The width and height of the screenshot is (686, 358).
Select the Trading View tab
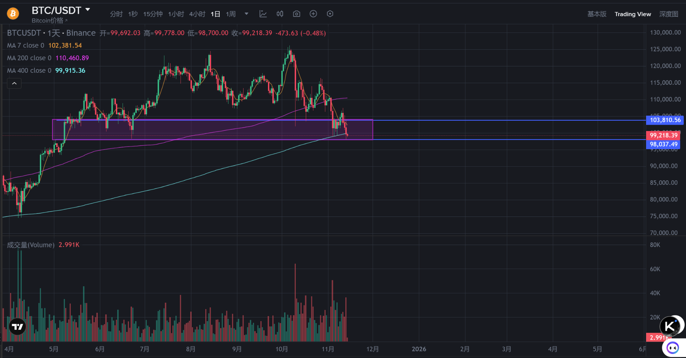click(633, 14)
